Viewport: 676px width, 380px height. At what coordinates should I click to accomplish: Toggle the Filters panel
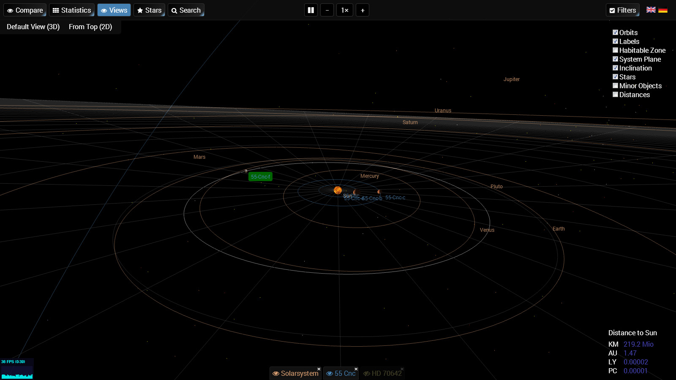[623, 10]
